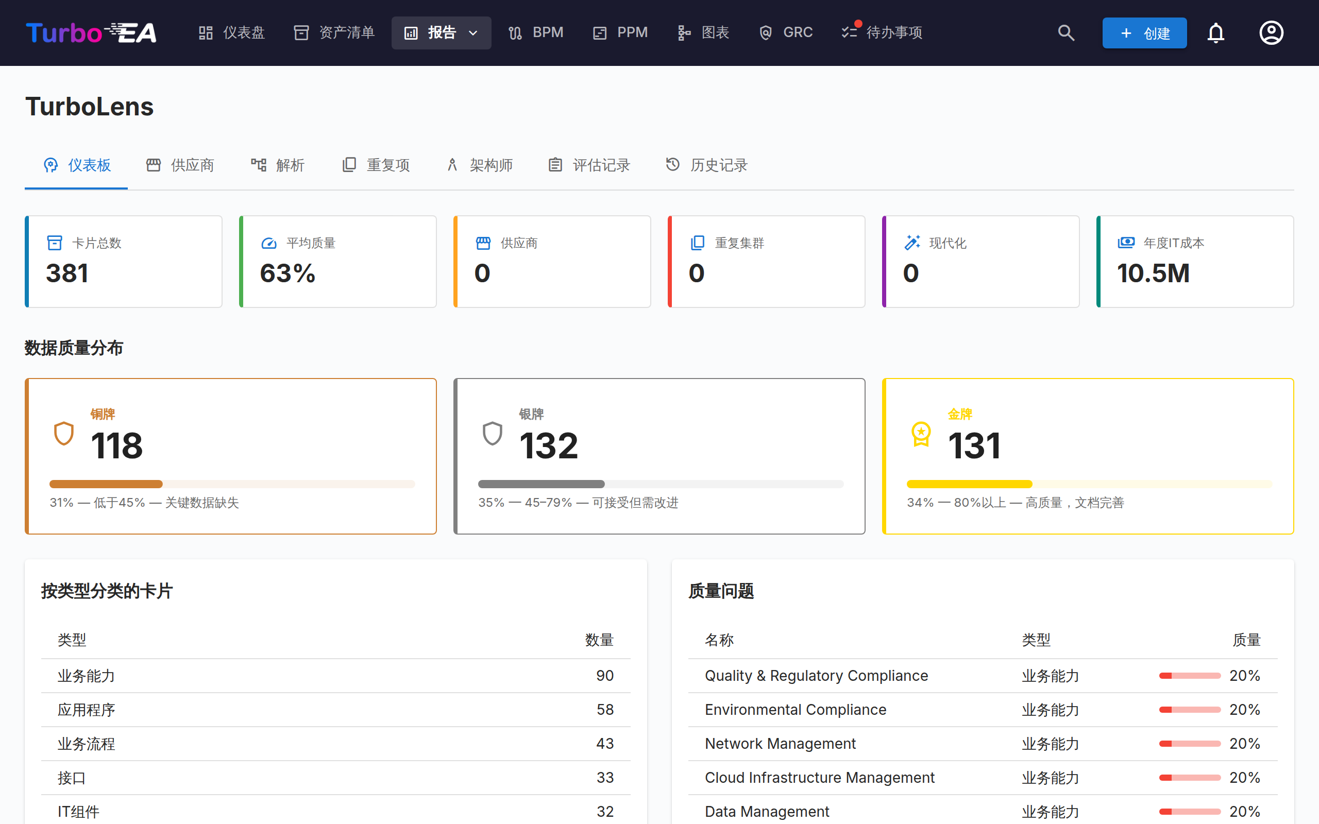Select the 仪表板 tab

(x=77, y=165)
